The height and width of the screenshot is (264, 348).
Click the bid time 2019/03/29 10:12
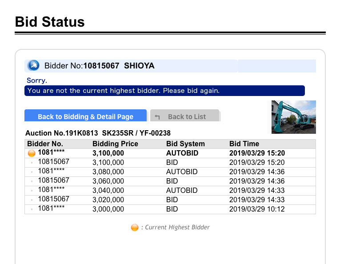pyautogui.click(x=257, y=209)
